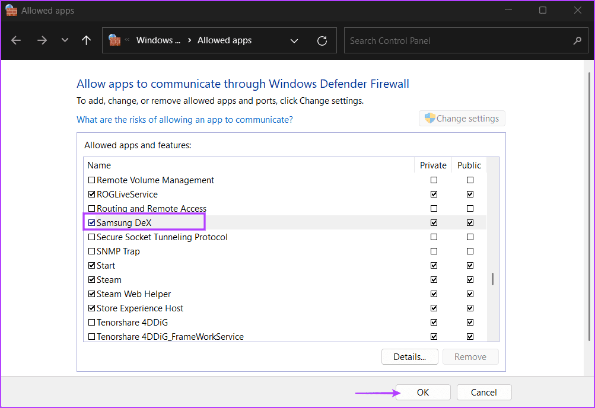Click the Details... button

point(409,357)
